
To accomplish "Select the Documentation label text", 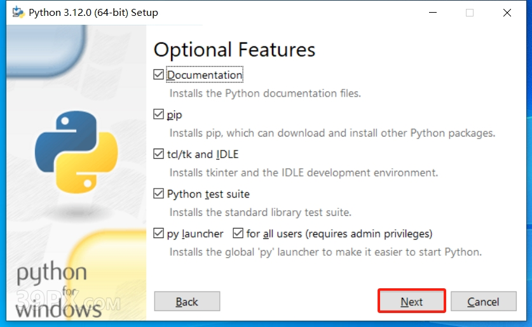I will tap(205, 75).
